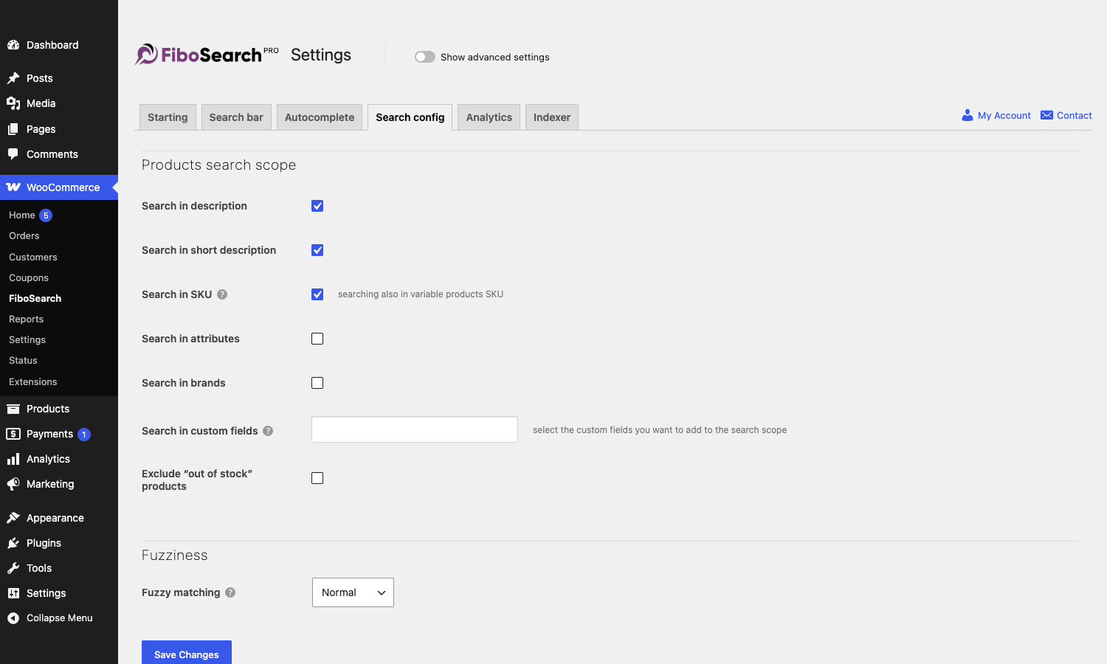
Task: Uncheck Search in description checkbox
Action: (317, 206)
